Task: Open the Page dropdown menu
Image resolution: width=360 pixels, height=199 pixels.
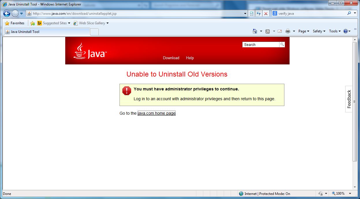Action: 304,31
